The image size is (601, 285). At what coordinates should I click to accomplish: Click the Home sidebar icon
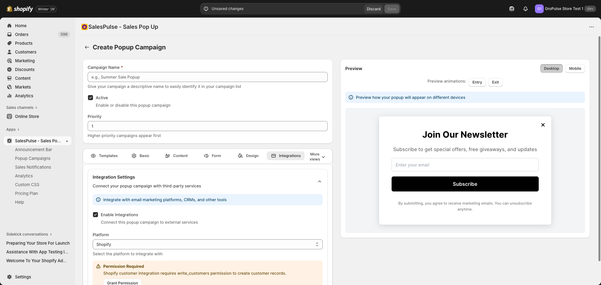(x=9, y=25)
